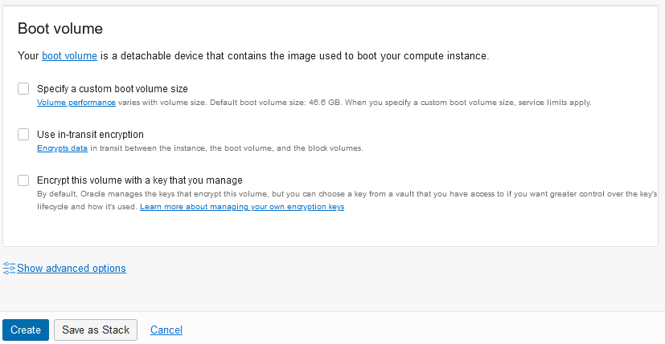Check Encrypt this volume with a key box
Image resolution: width=665 pixels, height=344 pixels.
click(23, 180)
